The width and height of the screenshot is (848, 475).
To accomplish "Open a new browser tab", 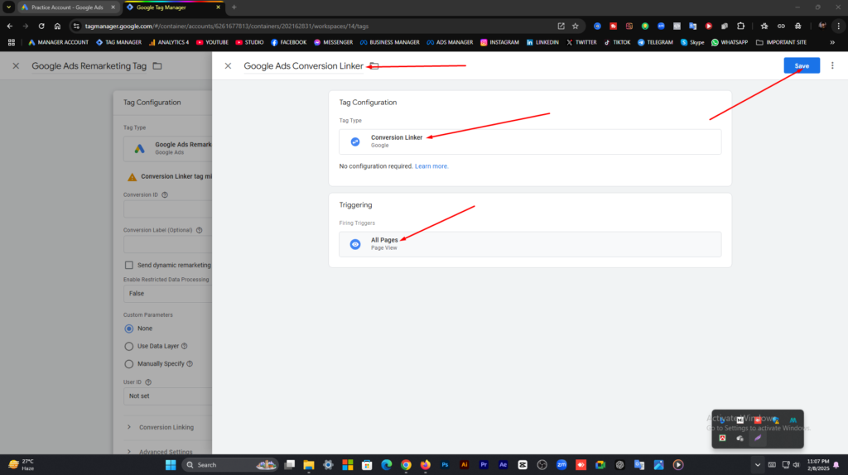I will coord(234,7).
